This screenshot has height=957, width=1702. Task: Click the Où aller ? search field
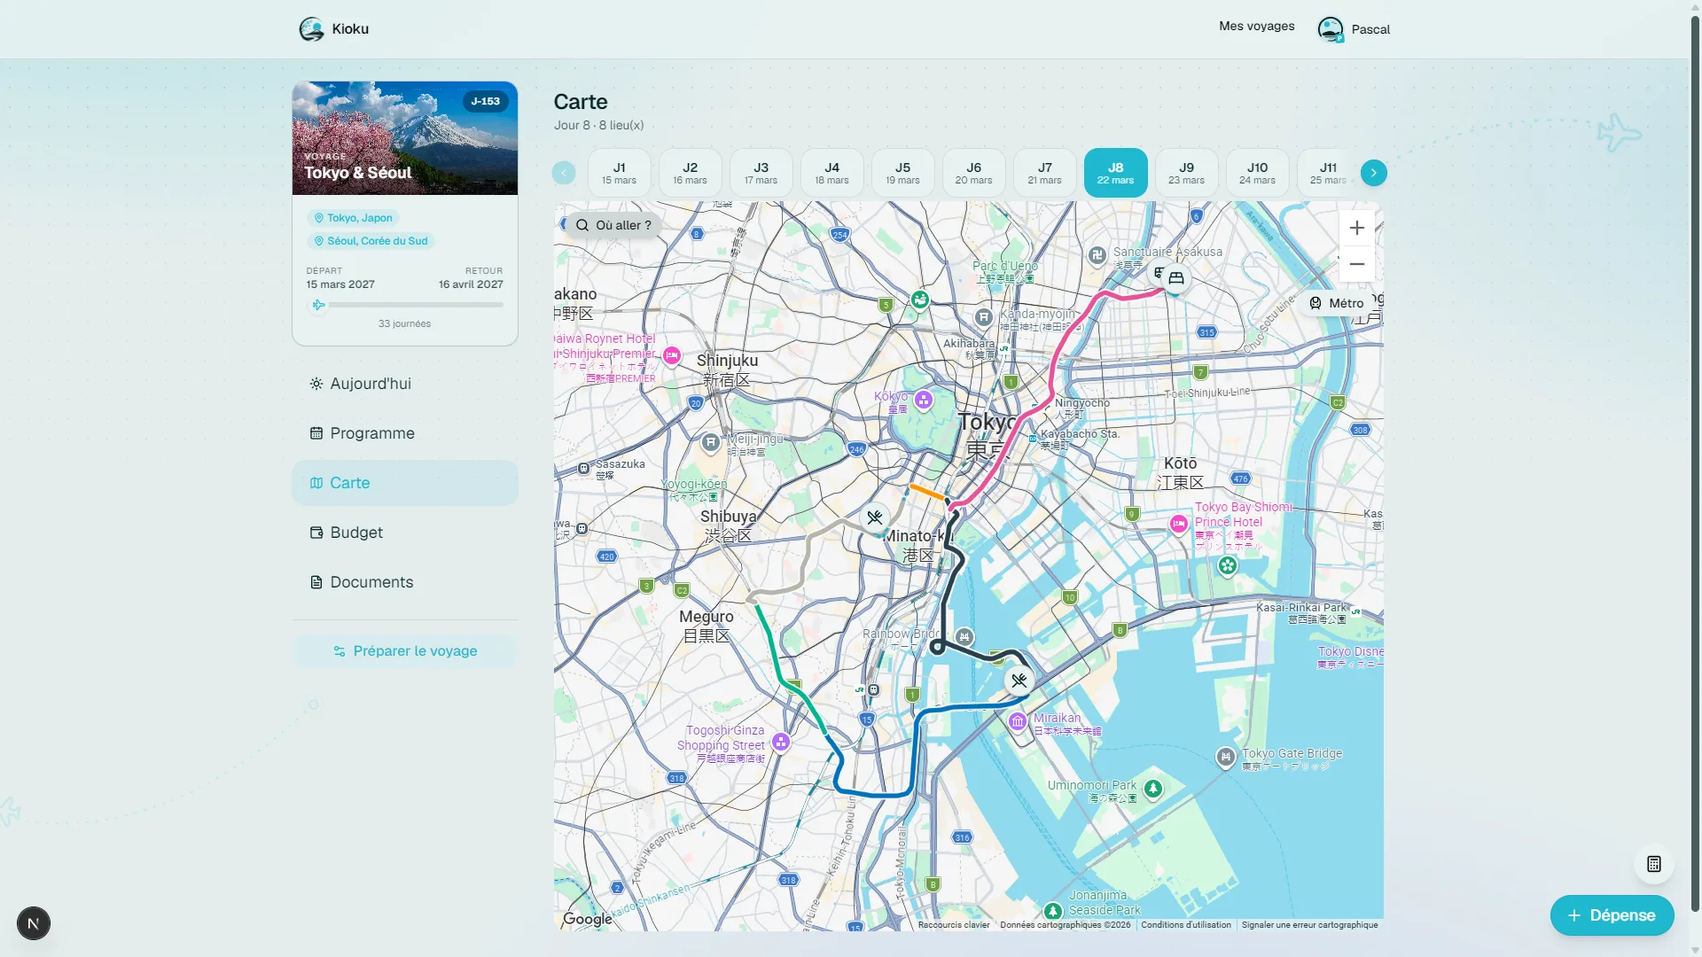coord(614,225)
